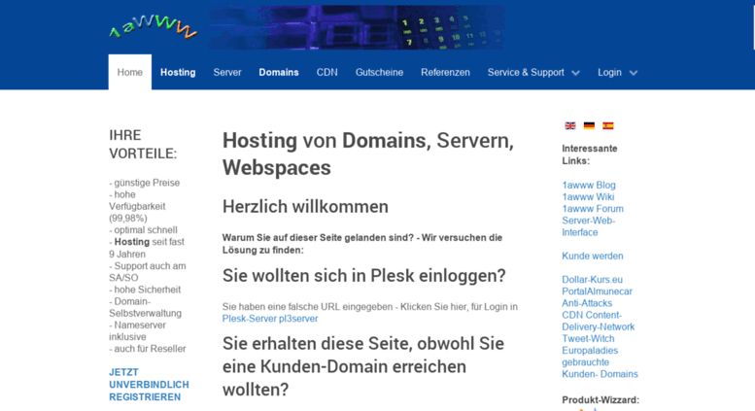Open the Tweet-Witch link
Image resolution: width=755 pixels, height=411 pixels.
tap(588, 338)
